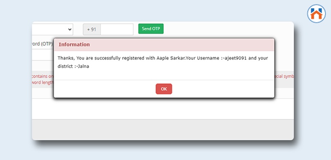This screenshot has width=331, height=160.
Task: Click the green Send OTP button
Action: click(x=151, y=29)
